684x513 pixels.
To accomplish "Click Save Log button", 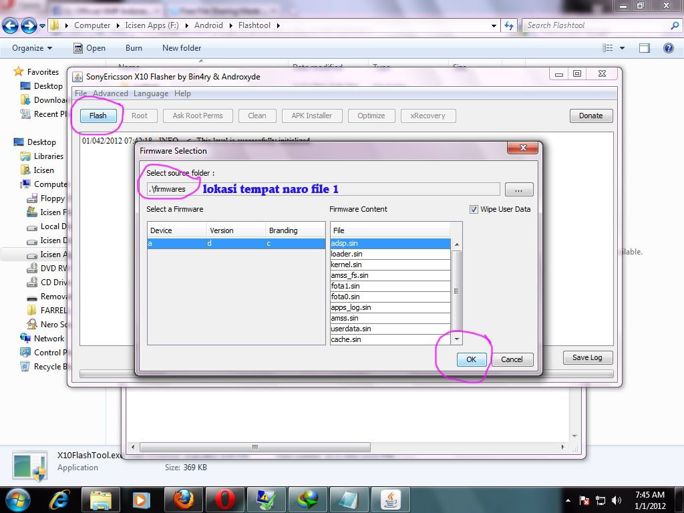I will (588, 358).
